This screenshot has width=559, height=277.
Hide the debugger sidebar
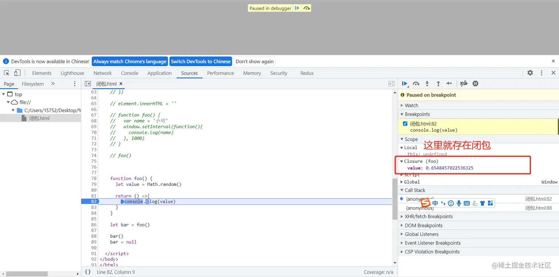(392, 84)
